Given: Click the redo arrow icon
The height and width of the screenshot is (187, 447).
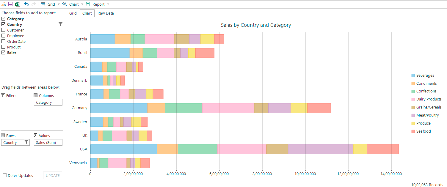Looking at the screenshot, I should [x=33, y=4].
